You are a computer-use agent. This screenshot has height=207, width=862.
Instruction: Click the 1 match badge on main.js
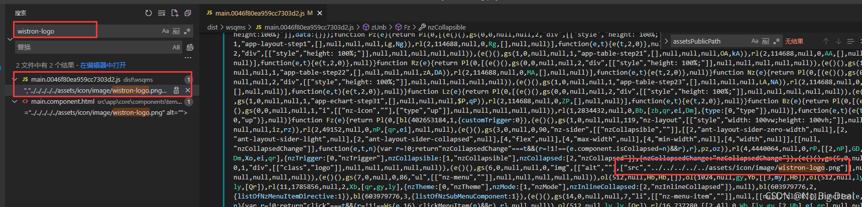pos(188,79)
